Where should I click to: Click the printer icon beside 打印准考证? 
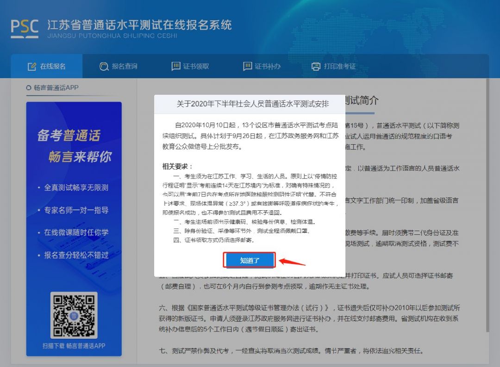tap(316, 66)
